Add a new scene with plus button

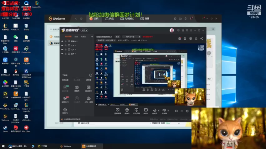(x=92, y=36)
